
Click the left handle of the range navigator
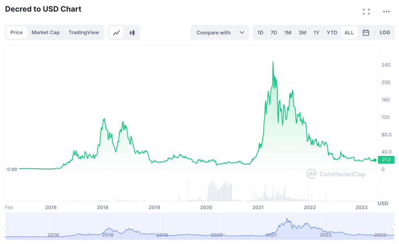(x=6, y=225)
